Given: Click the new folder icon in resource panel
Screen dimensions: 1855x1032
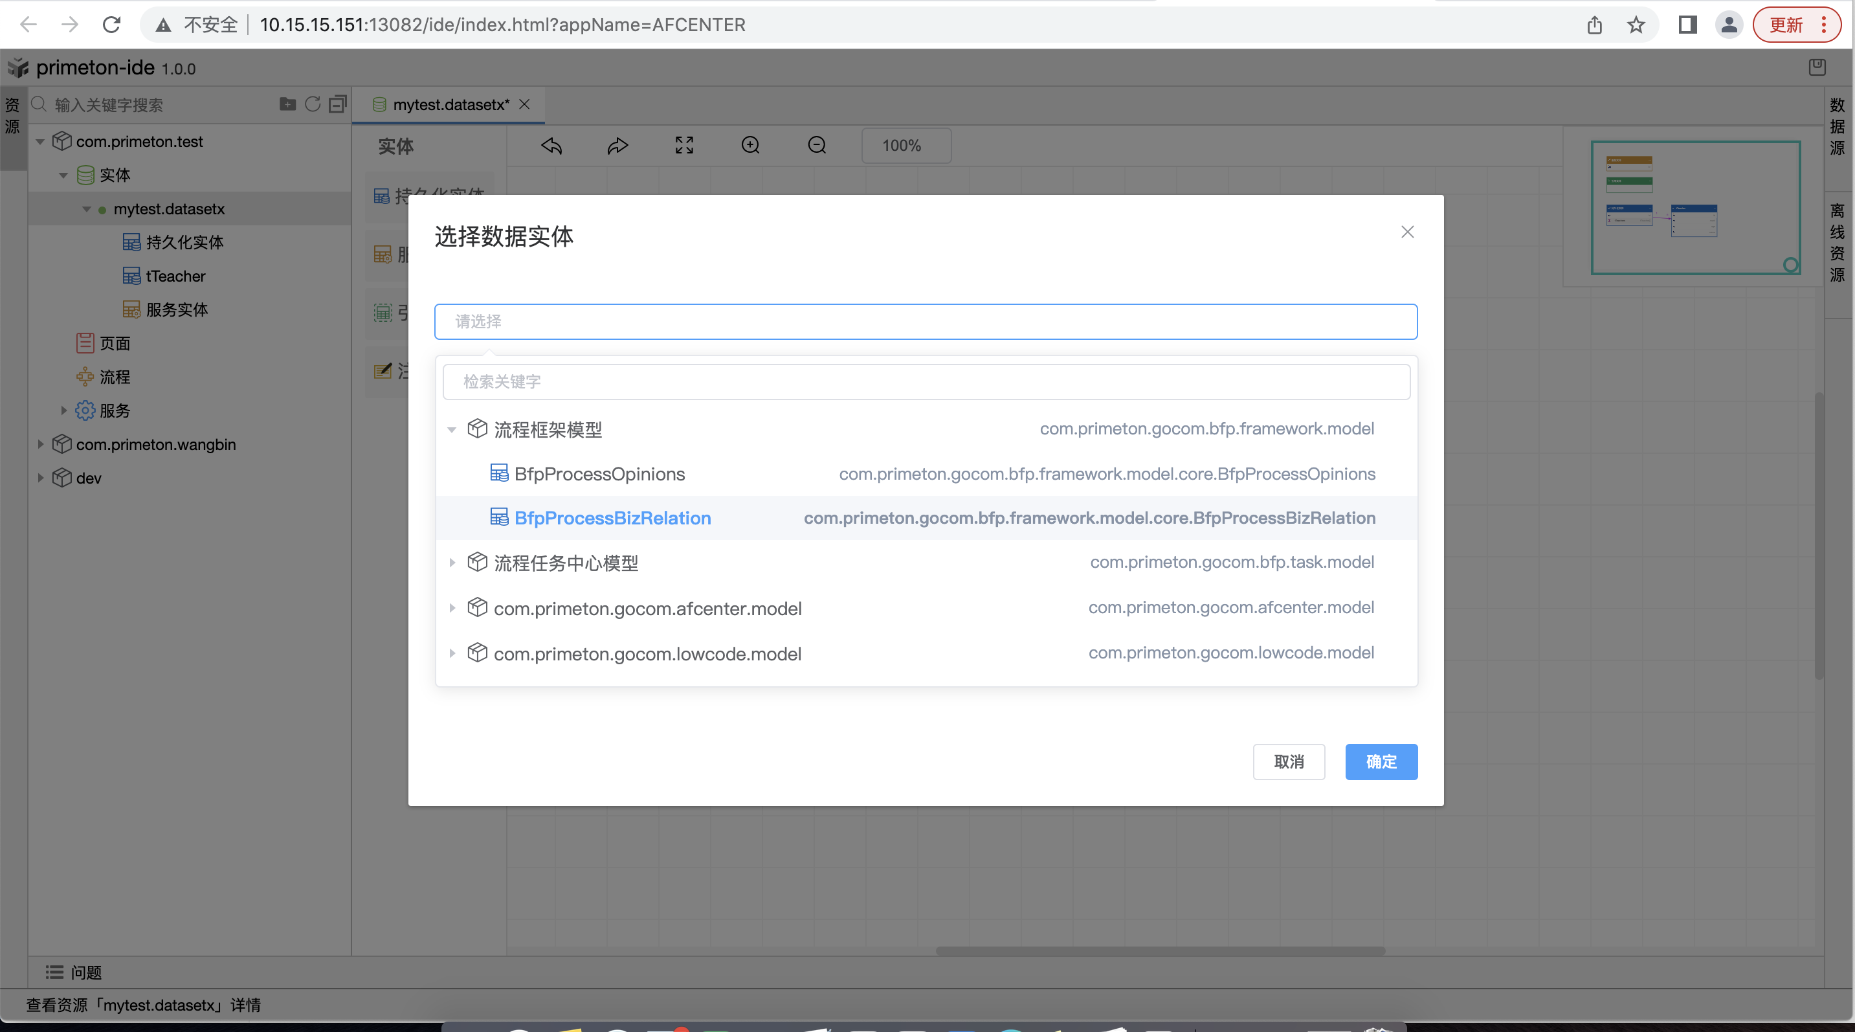Looking at the screenshot, I should tap(287, 104).
